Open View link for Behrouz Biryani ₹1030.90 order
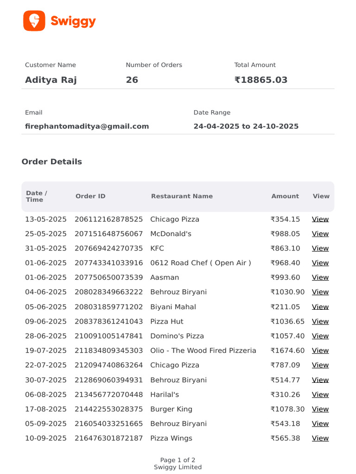Image resolution: width=356 pixels, height=474 pixels. point(320,292)
